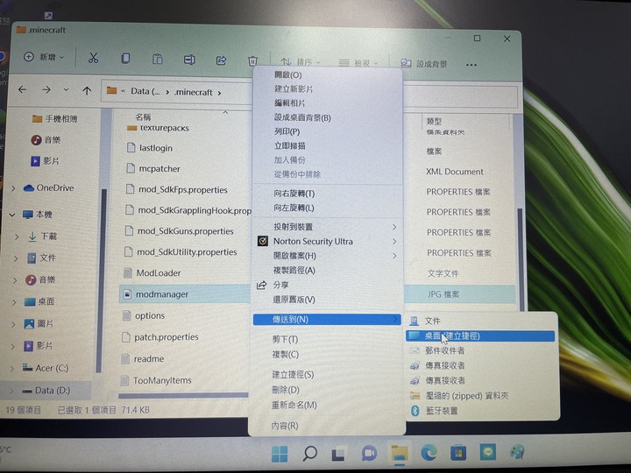
Task: Select mod_SdkUtility.properties file
Action: coord(181,252)
